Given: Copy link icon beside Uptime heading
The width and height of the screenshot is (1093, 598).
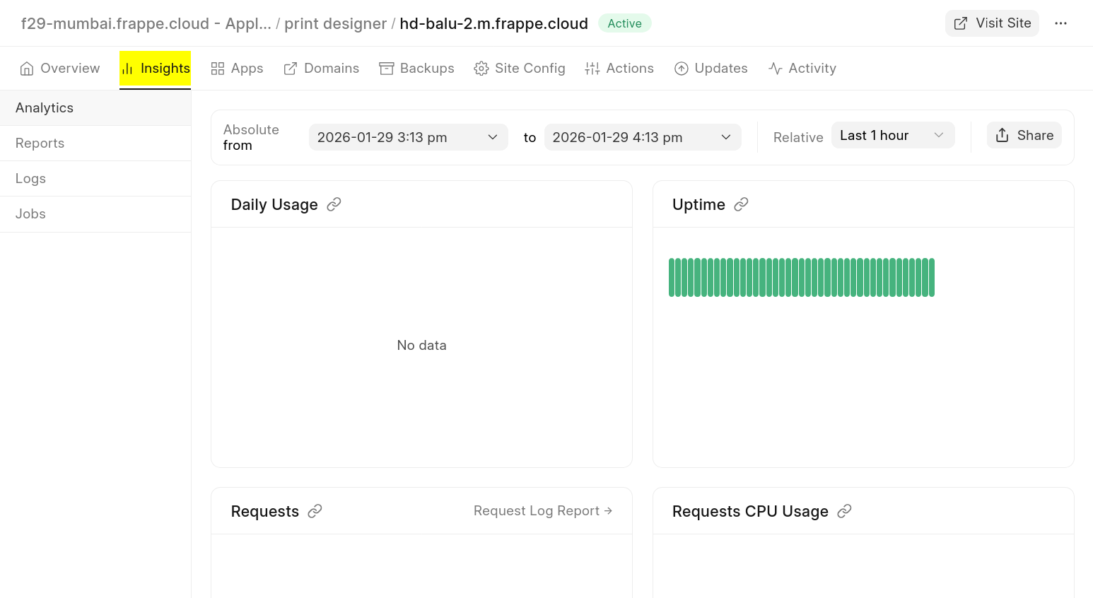Looking at the screenshot, I should 741,204.
